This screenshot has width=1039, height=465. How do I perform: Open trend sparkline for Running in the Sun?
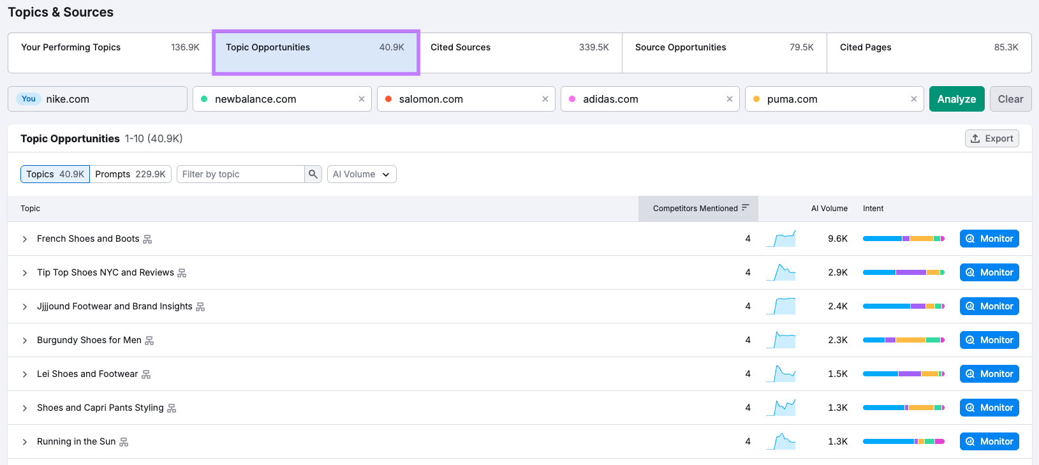pyautogui.click(x=781, y=441)
